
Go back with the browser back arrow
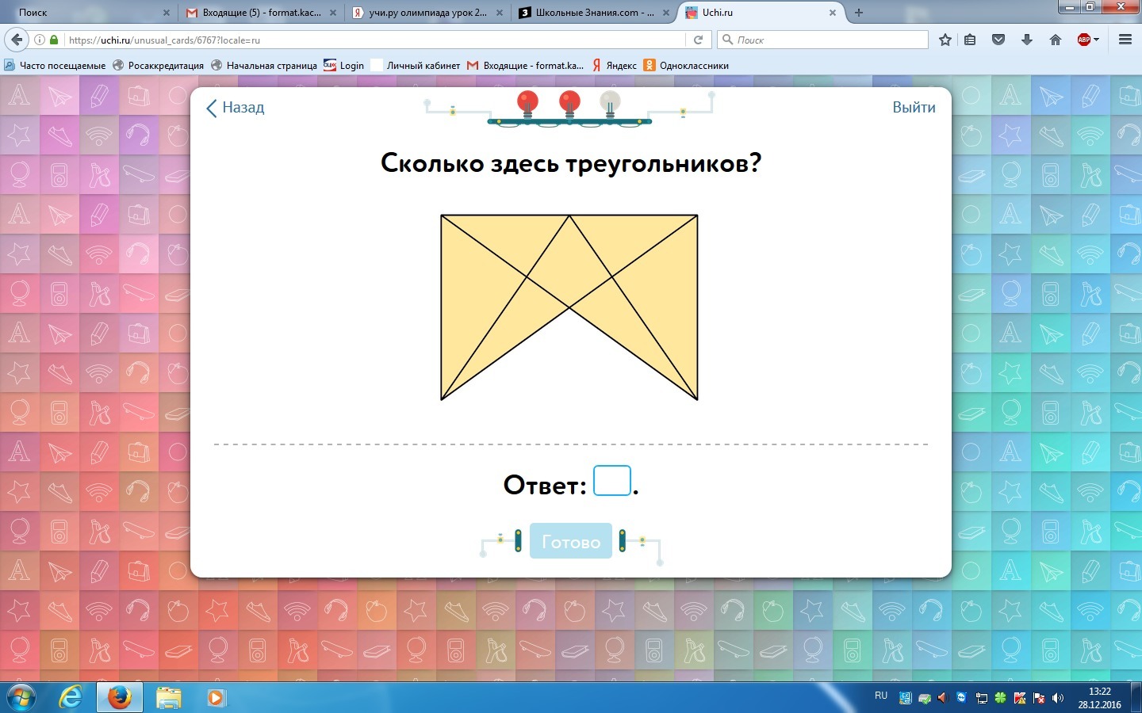point(17,40)
